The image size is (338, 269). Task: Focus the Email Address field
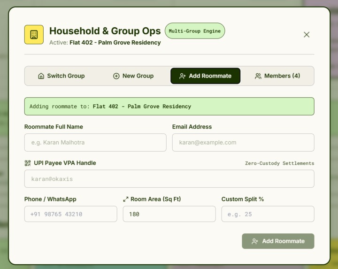tap(243, 142)
